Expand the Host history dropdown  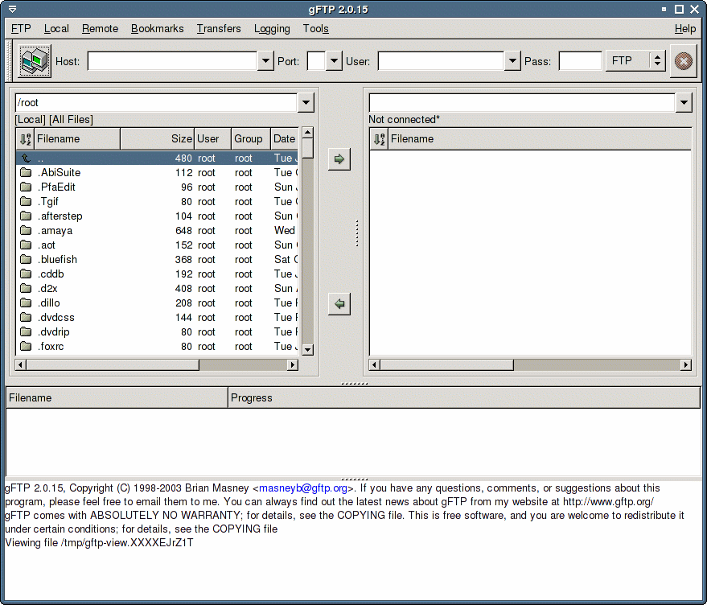[265, 61]
